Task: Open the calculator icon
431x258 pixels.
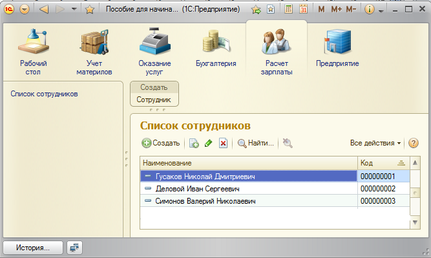Action: pyautogui.click(x=288, y=9)
